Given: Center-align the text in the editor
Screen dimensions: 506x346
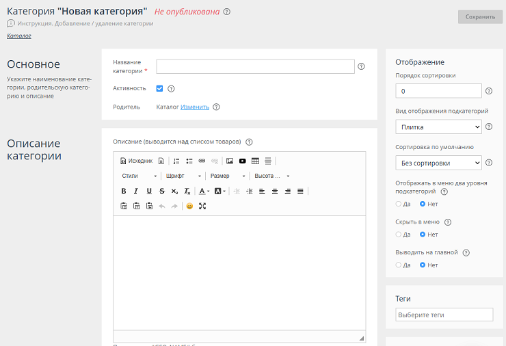Looking at the screenshot, I should (275, 191).
